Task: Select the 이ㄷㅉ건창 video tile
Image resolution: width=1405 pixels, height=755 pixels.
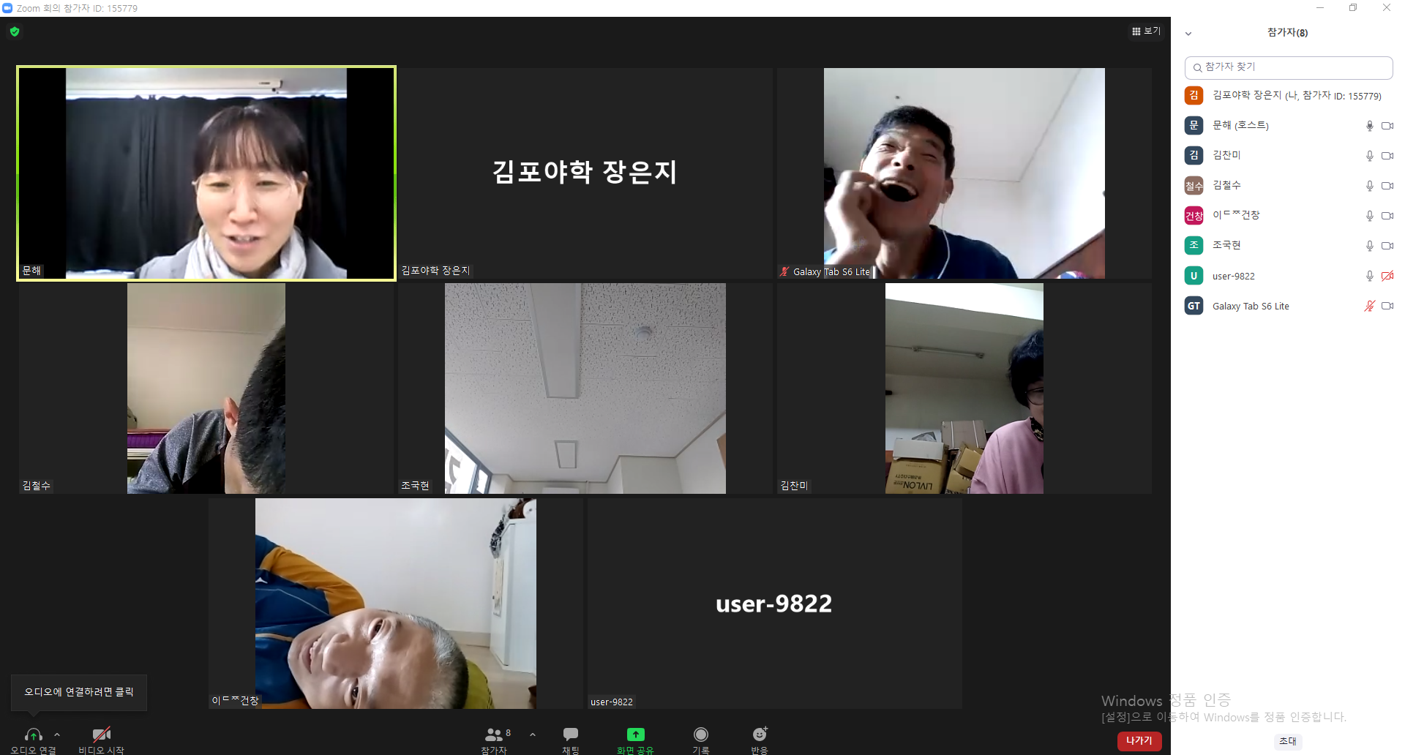Action: 396,604
